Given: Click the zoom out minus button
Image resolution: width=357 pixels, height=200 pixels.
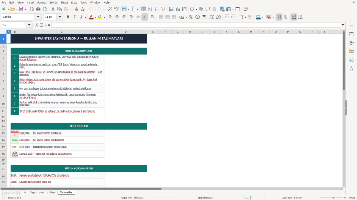Looking at the screenshot, I should tap(322, 198).
